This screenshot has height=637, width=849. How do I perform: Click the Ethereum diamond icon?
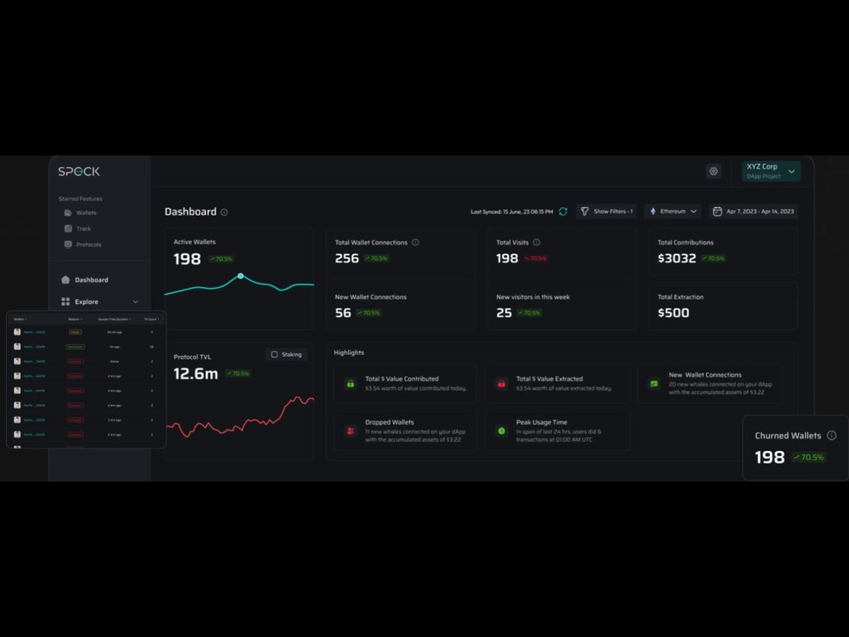652,211
